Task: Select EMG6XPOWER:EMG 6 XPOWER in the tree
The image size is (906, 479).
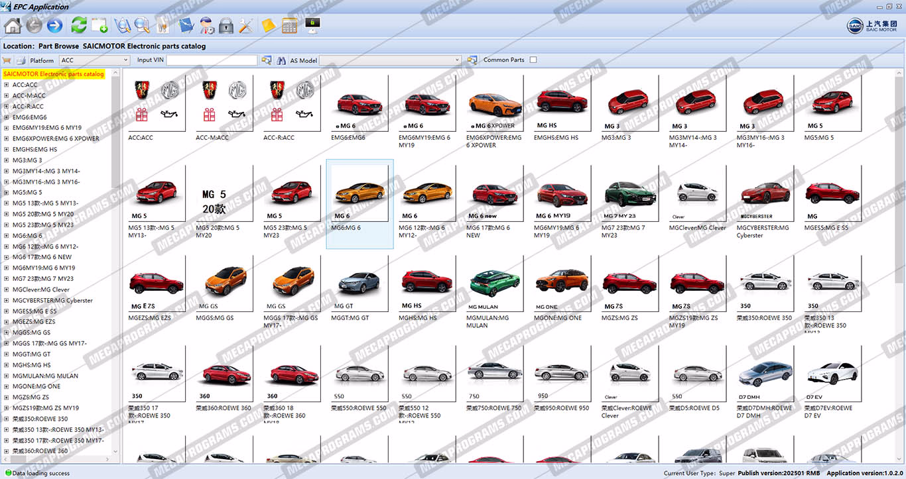Action: point(56,138)
